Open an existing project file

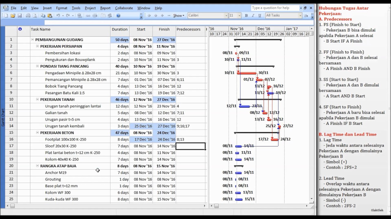pos(13,16)
